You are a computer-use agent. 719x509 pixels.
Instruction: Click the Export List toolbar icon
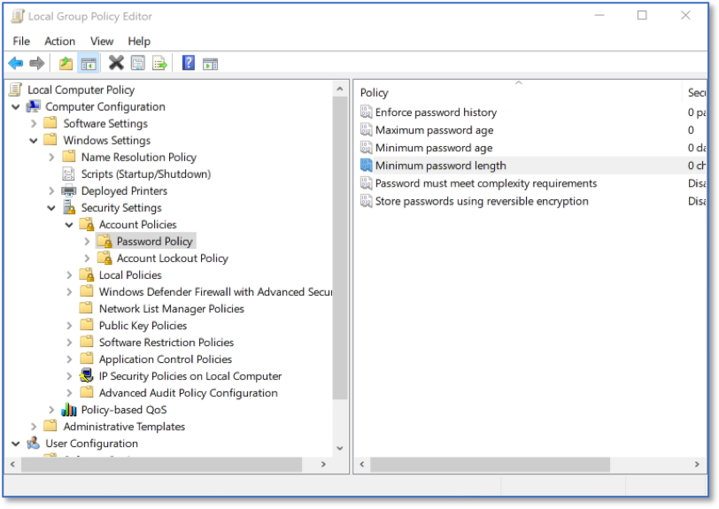point(159,63)
